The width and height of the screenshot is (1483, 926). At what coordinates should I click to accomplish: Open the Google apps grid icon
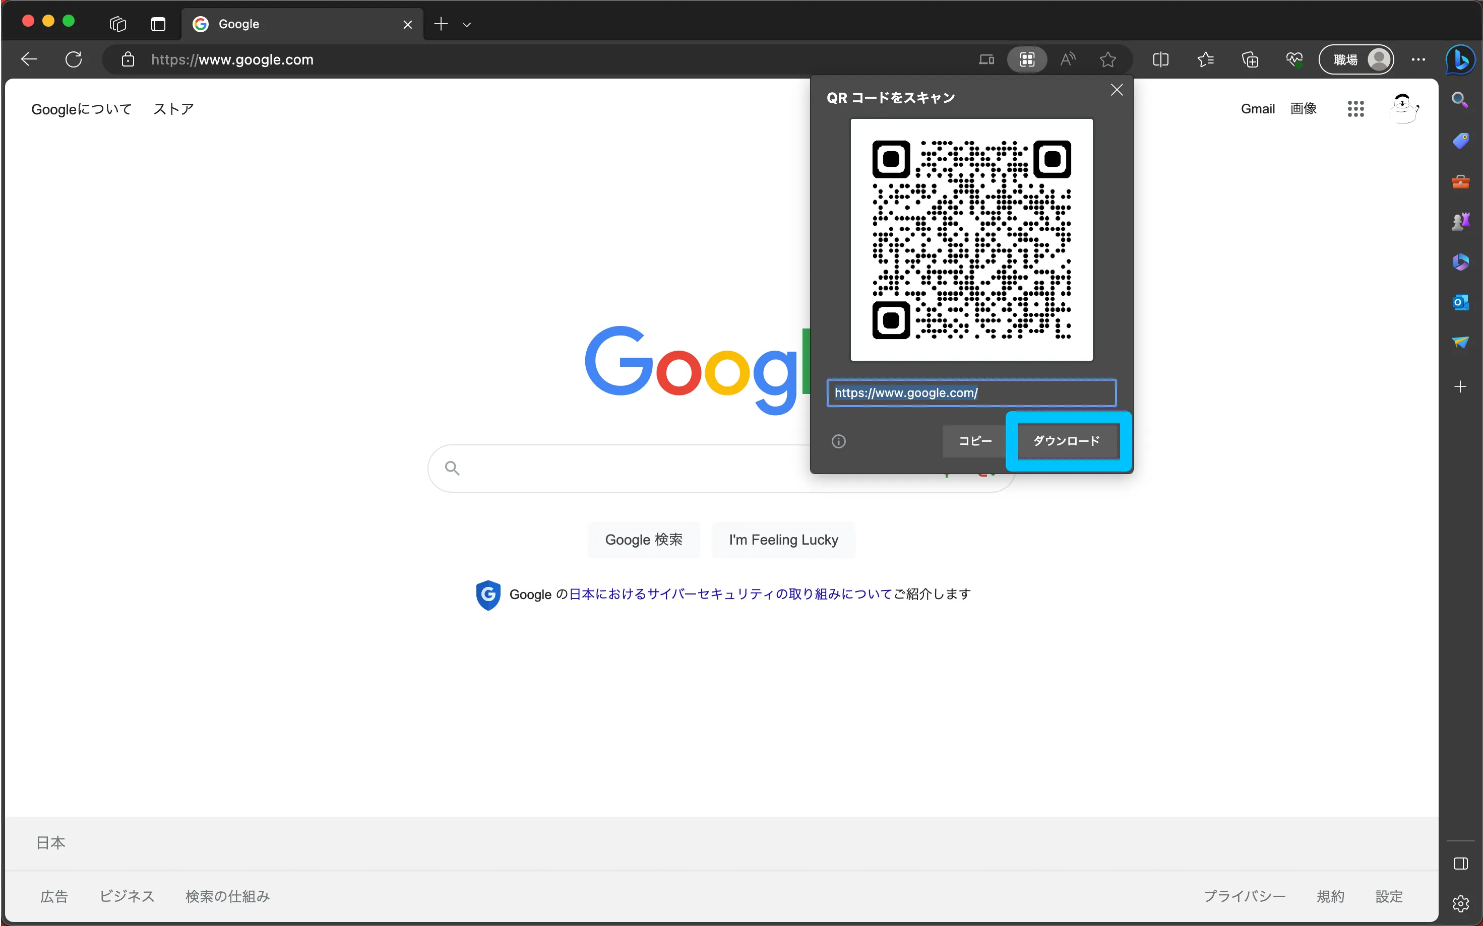(1355, 109)
